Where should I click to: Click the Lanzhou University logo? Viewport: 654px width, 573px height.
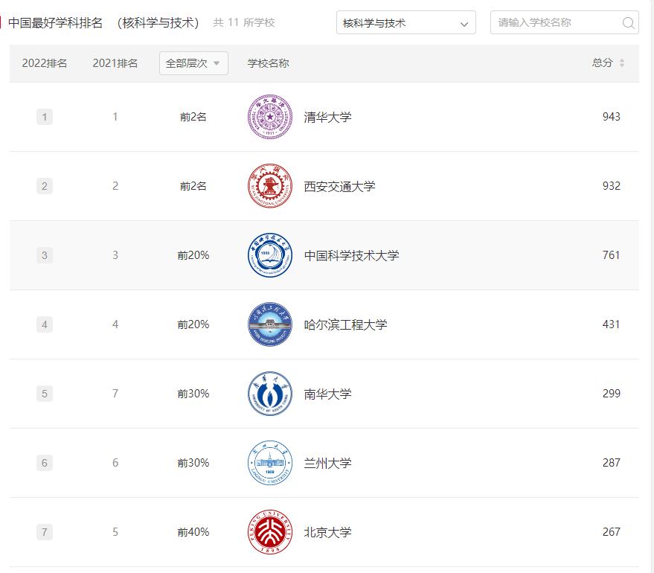[x=269, y=463]
